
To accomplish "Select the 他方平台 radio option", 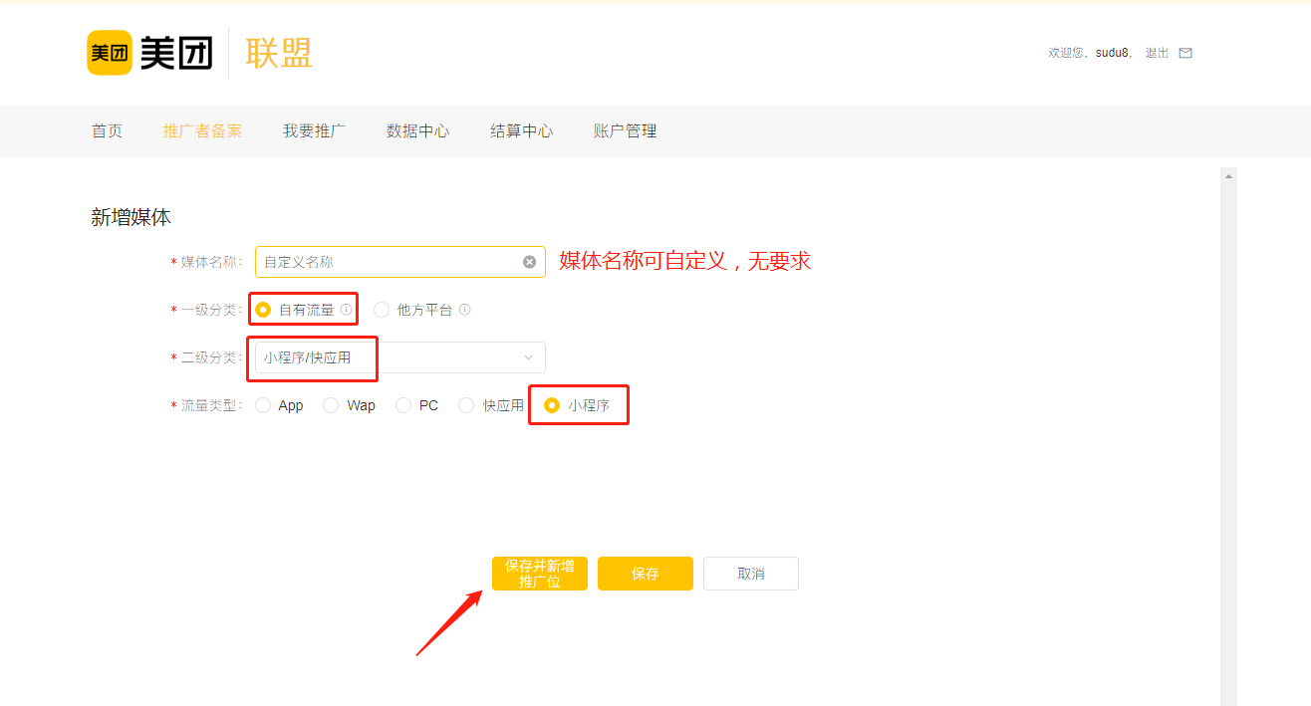I will (382, 310).
